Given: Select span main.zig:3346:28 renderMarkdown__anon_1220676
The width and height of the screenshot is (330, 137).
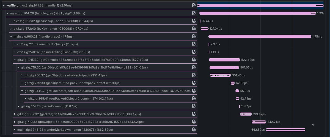Looking at the screenshot, I should (x=65, y=130).
